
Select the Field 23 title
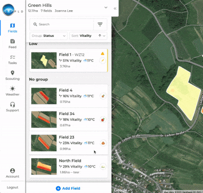tap(67, 137)
